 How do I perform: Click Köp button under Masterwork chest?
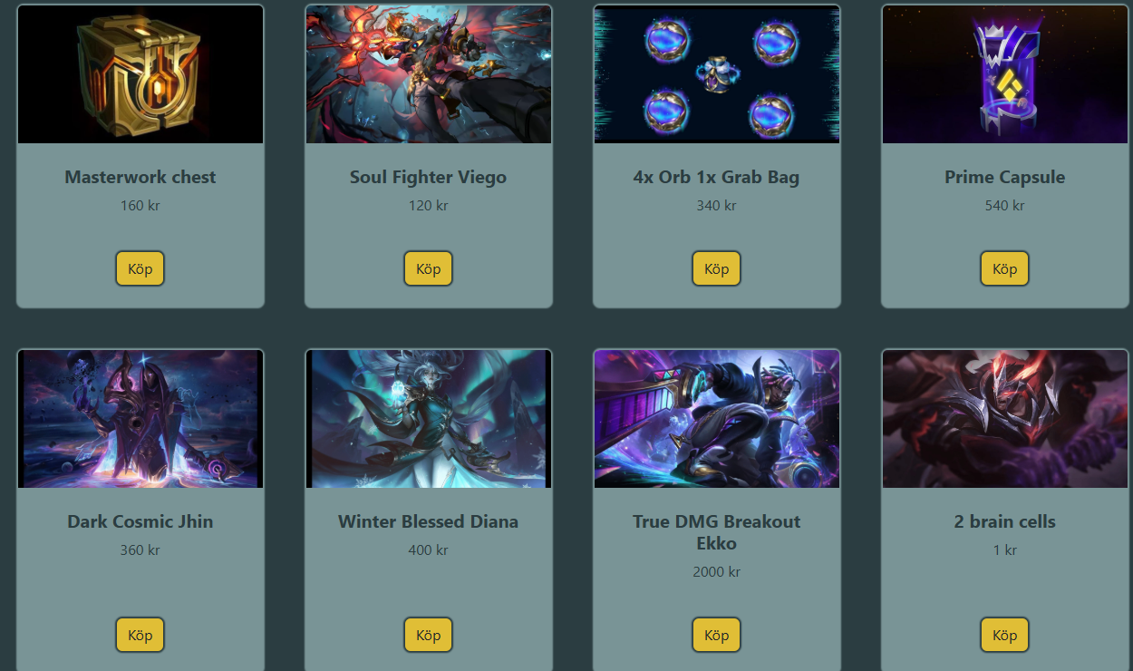point(140,268)
